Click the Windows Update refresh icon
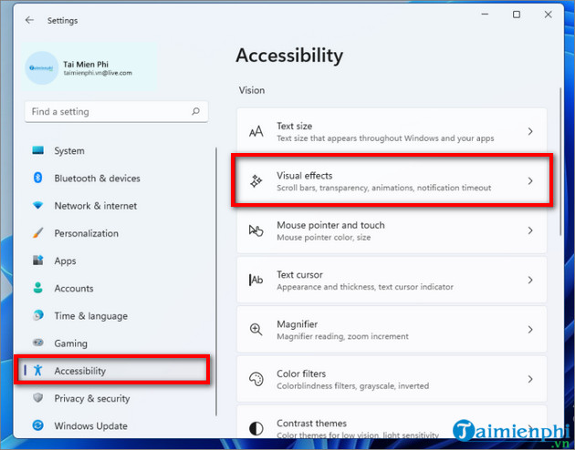 click(x=37, y=425)
